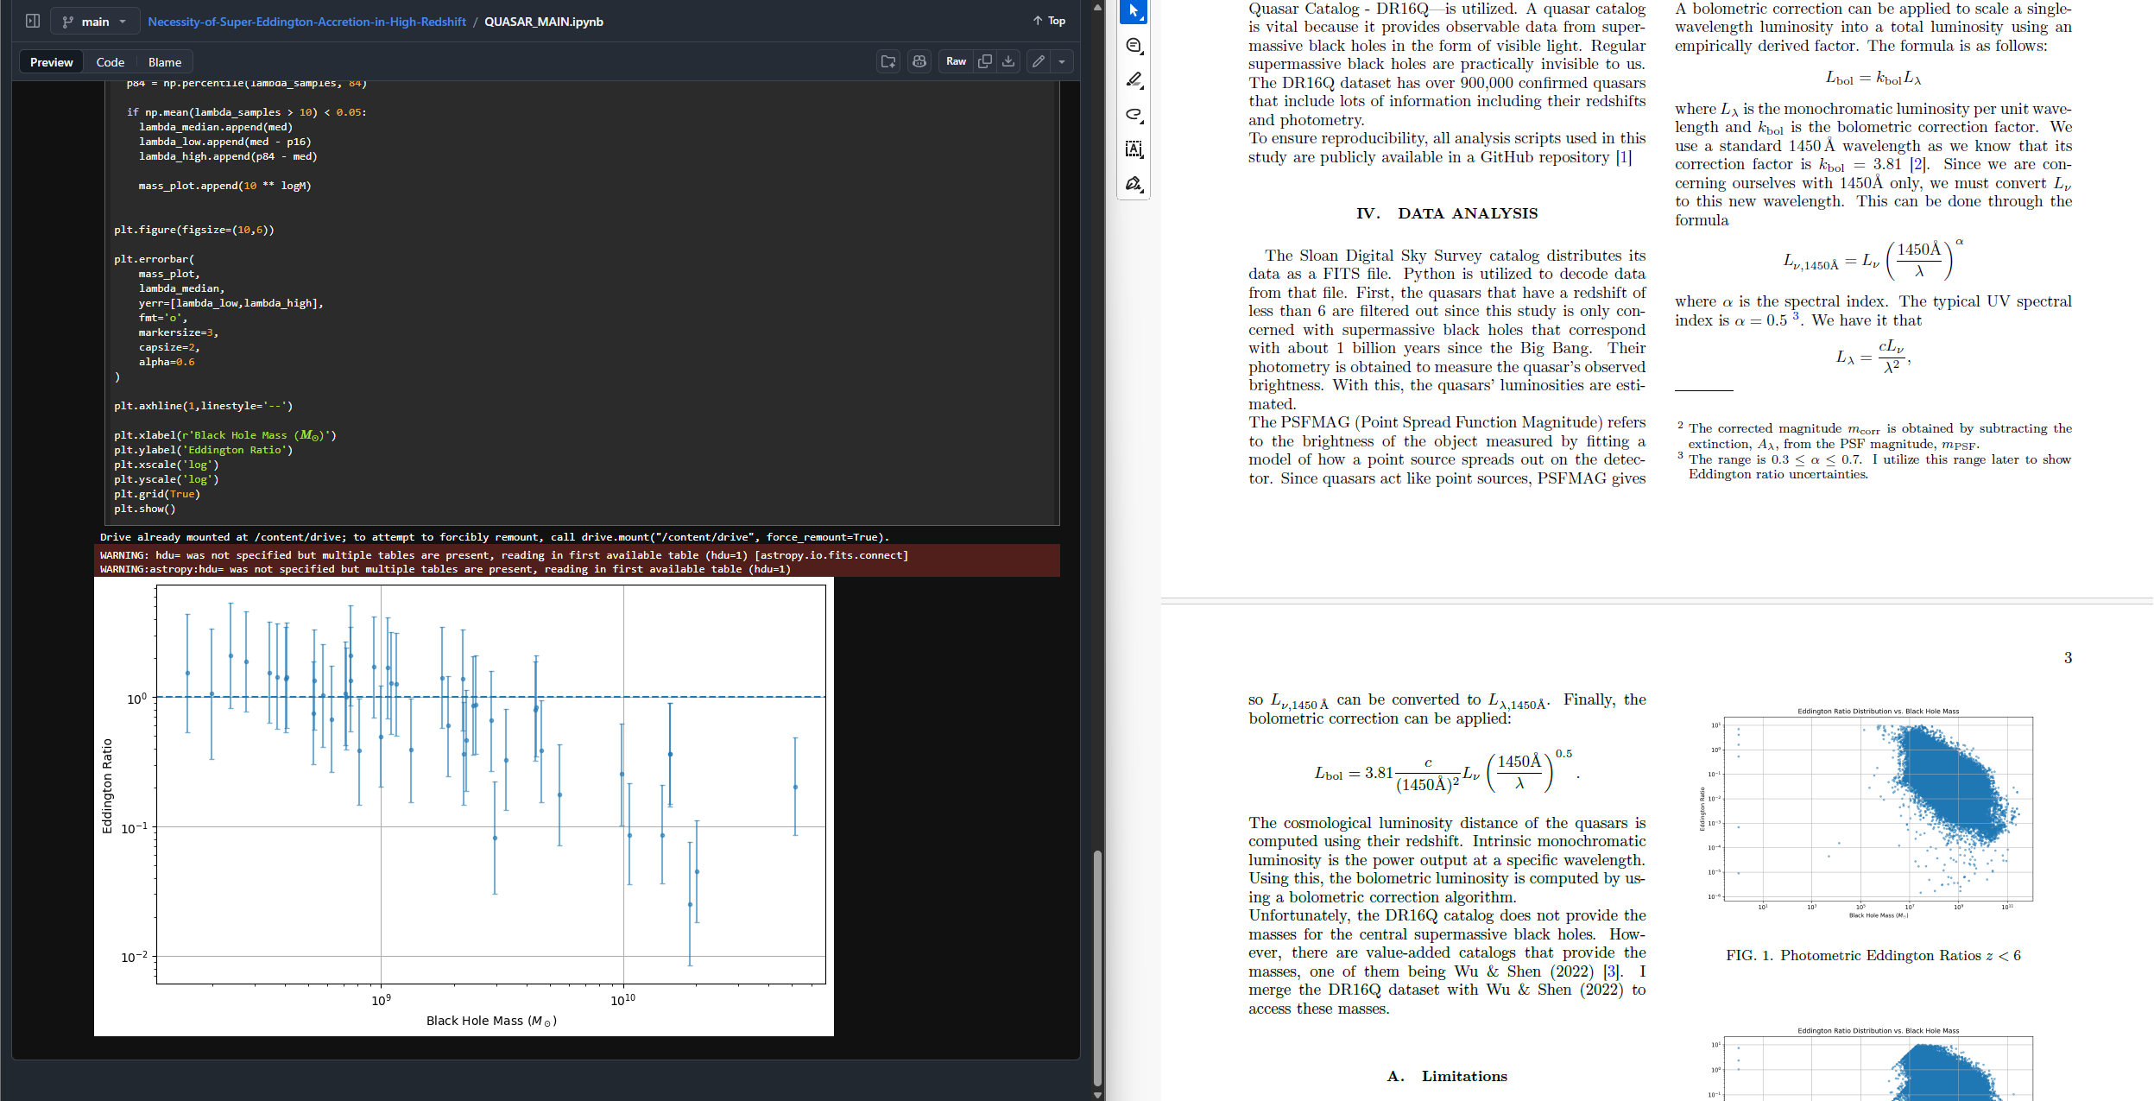The height and width of the screenshot is (1101, 2154).
Task: Activate the PDF text box tool
Action: [x=1134, y=149]
